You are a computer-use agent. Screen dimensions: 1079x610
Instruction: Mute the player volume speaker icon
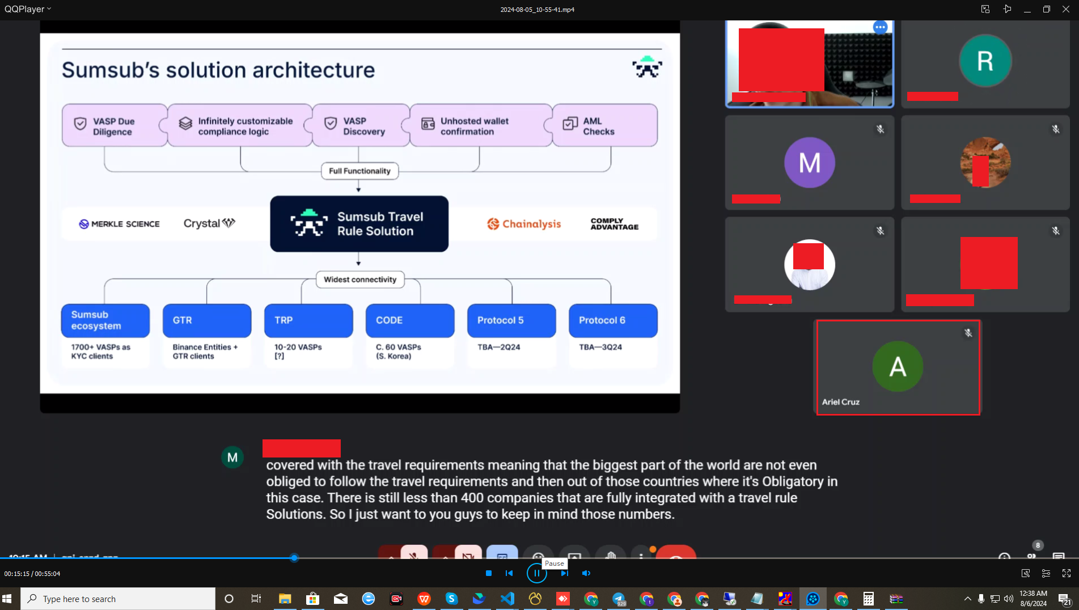point(586,573)
